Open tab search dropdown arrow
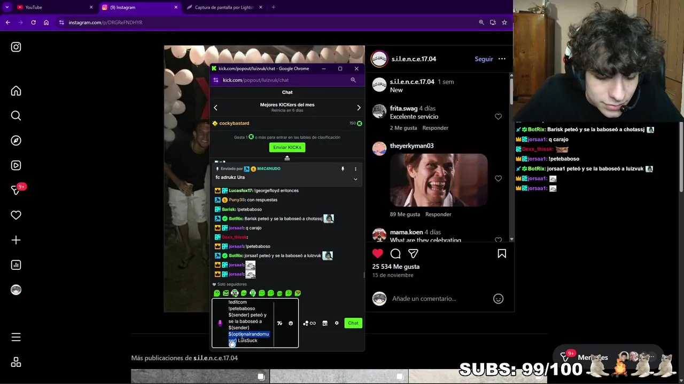 tap(7, 7)
